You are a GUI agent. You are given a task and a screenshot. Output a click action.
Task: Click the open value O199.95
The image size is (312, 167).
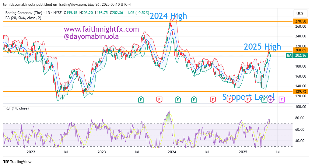[70, 13]
